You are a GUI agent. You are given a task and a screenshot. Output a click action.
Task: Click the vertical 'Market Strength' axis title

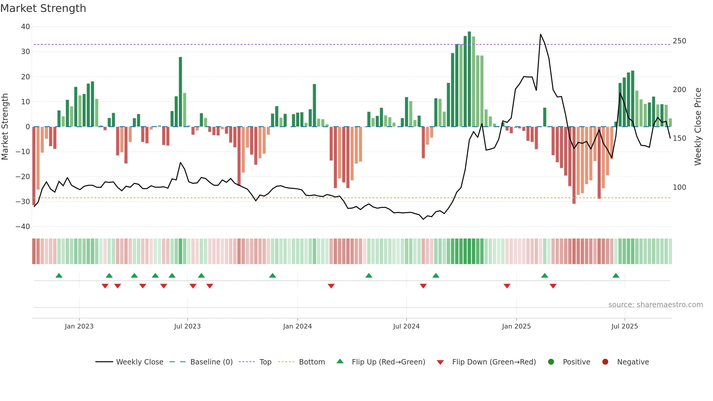tap(5, 127)
